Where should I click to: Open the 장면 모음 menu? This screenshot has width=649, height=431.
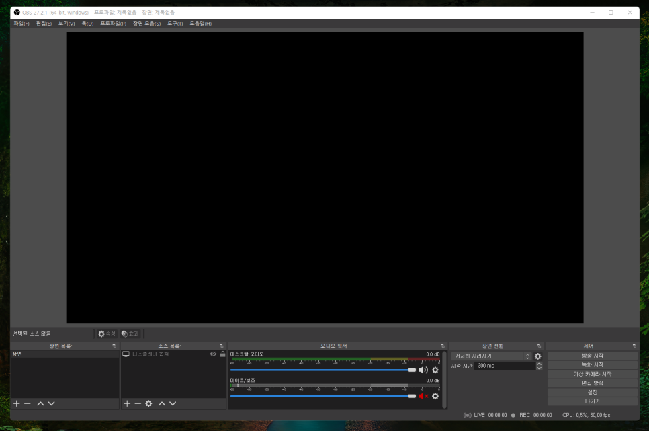[x=146, y=24]
